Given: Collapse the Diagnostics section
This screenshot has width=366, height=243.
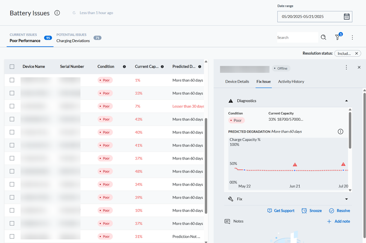Looking at the screenshot, I should click(346, 101).
